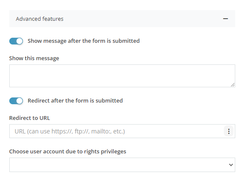
Task: Click the textarea resize grip icon
Action: point(233,85)
